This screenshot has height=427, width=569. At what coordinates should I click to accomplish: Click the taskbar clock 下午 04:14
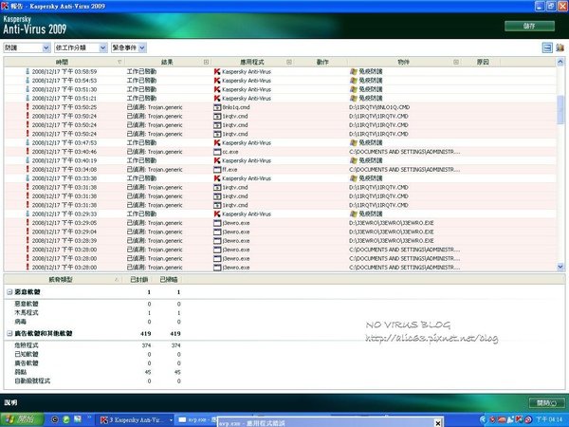click(x=549, y=419)
